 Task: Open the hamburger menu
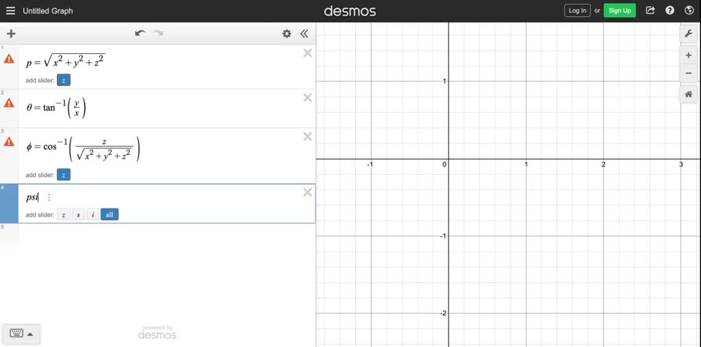(10, 11)
